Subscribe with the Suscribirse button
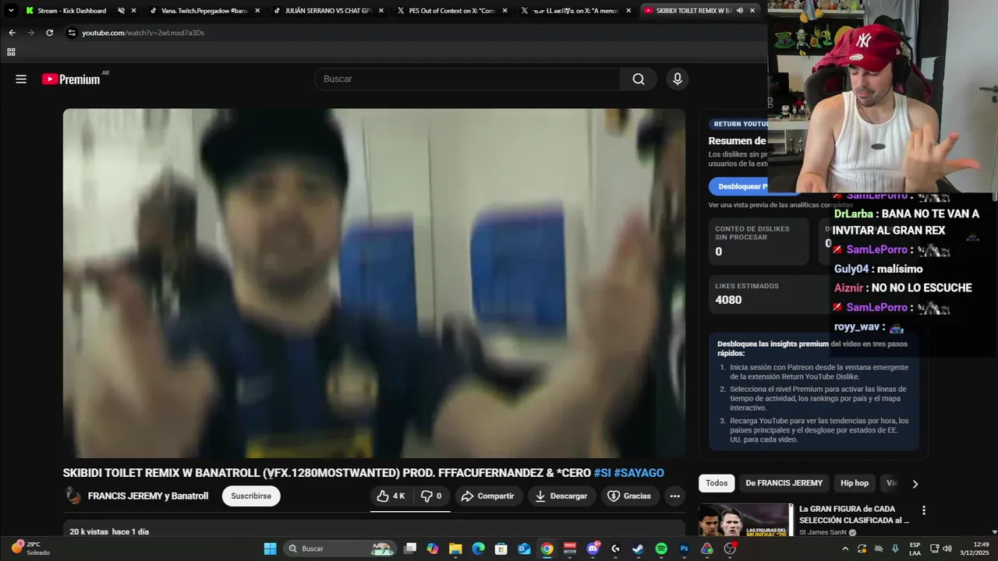The height and width of the screenshot is (561, 998). click(x=251, y=496)
